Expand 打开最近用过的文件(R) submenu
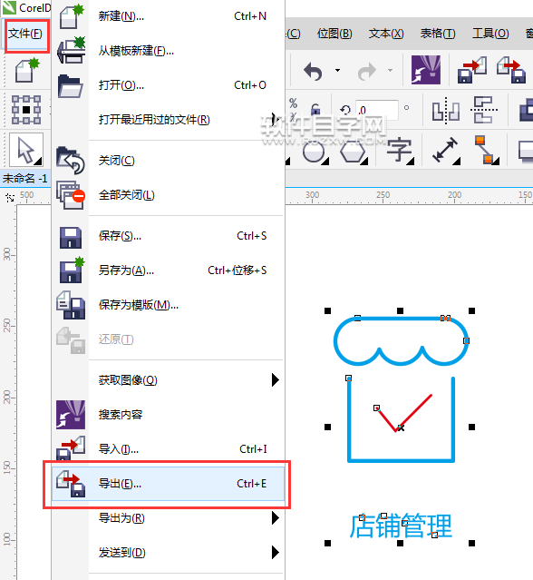Screen dimensions: 533x580 [168, 120]
